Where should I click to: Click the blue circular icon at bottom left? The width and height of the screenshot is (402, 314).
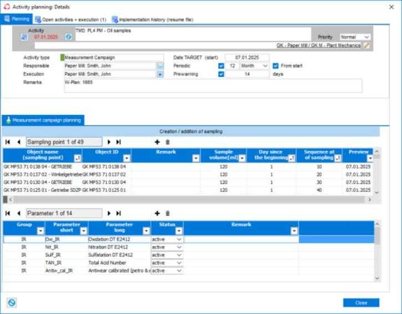tap(12, 303)
